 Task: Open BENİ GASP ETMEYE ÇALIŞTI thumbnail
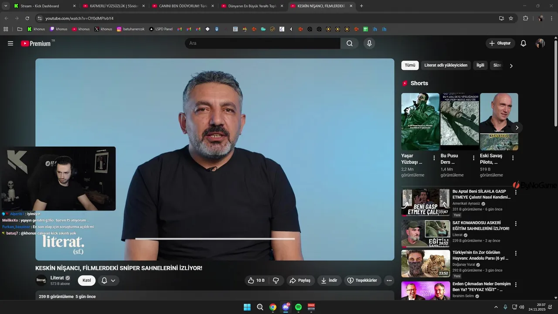tap(425, 202)
